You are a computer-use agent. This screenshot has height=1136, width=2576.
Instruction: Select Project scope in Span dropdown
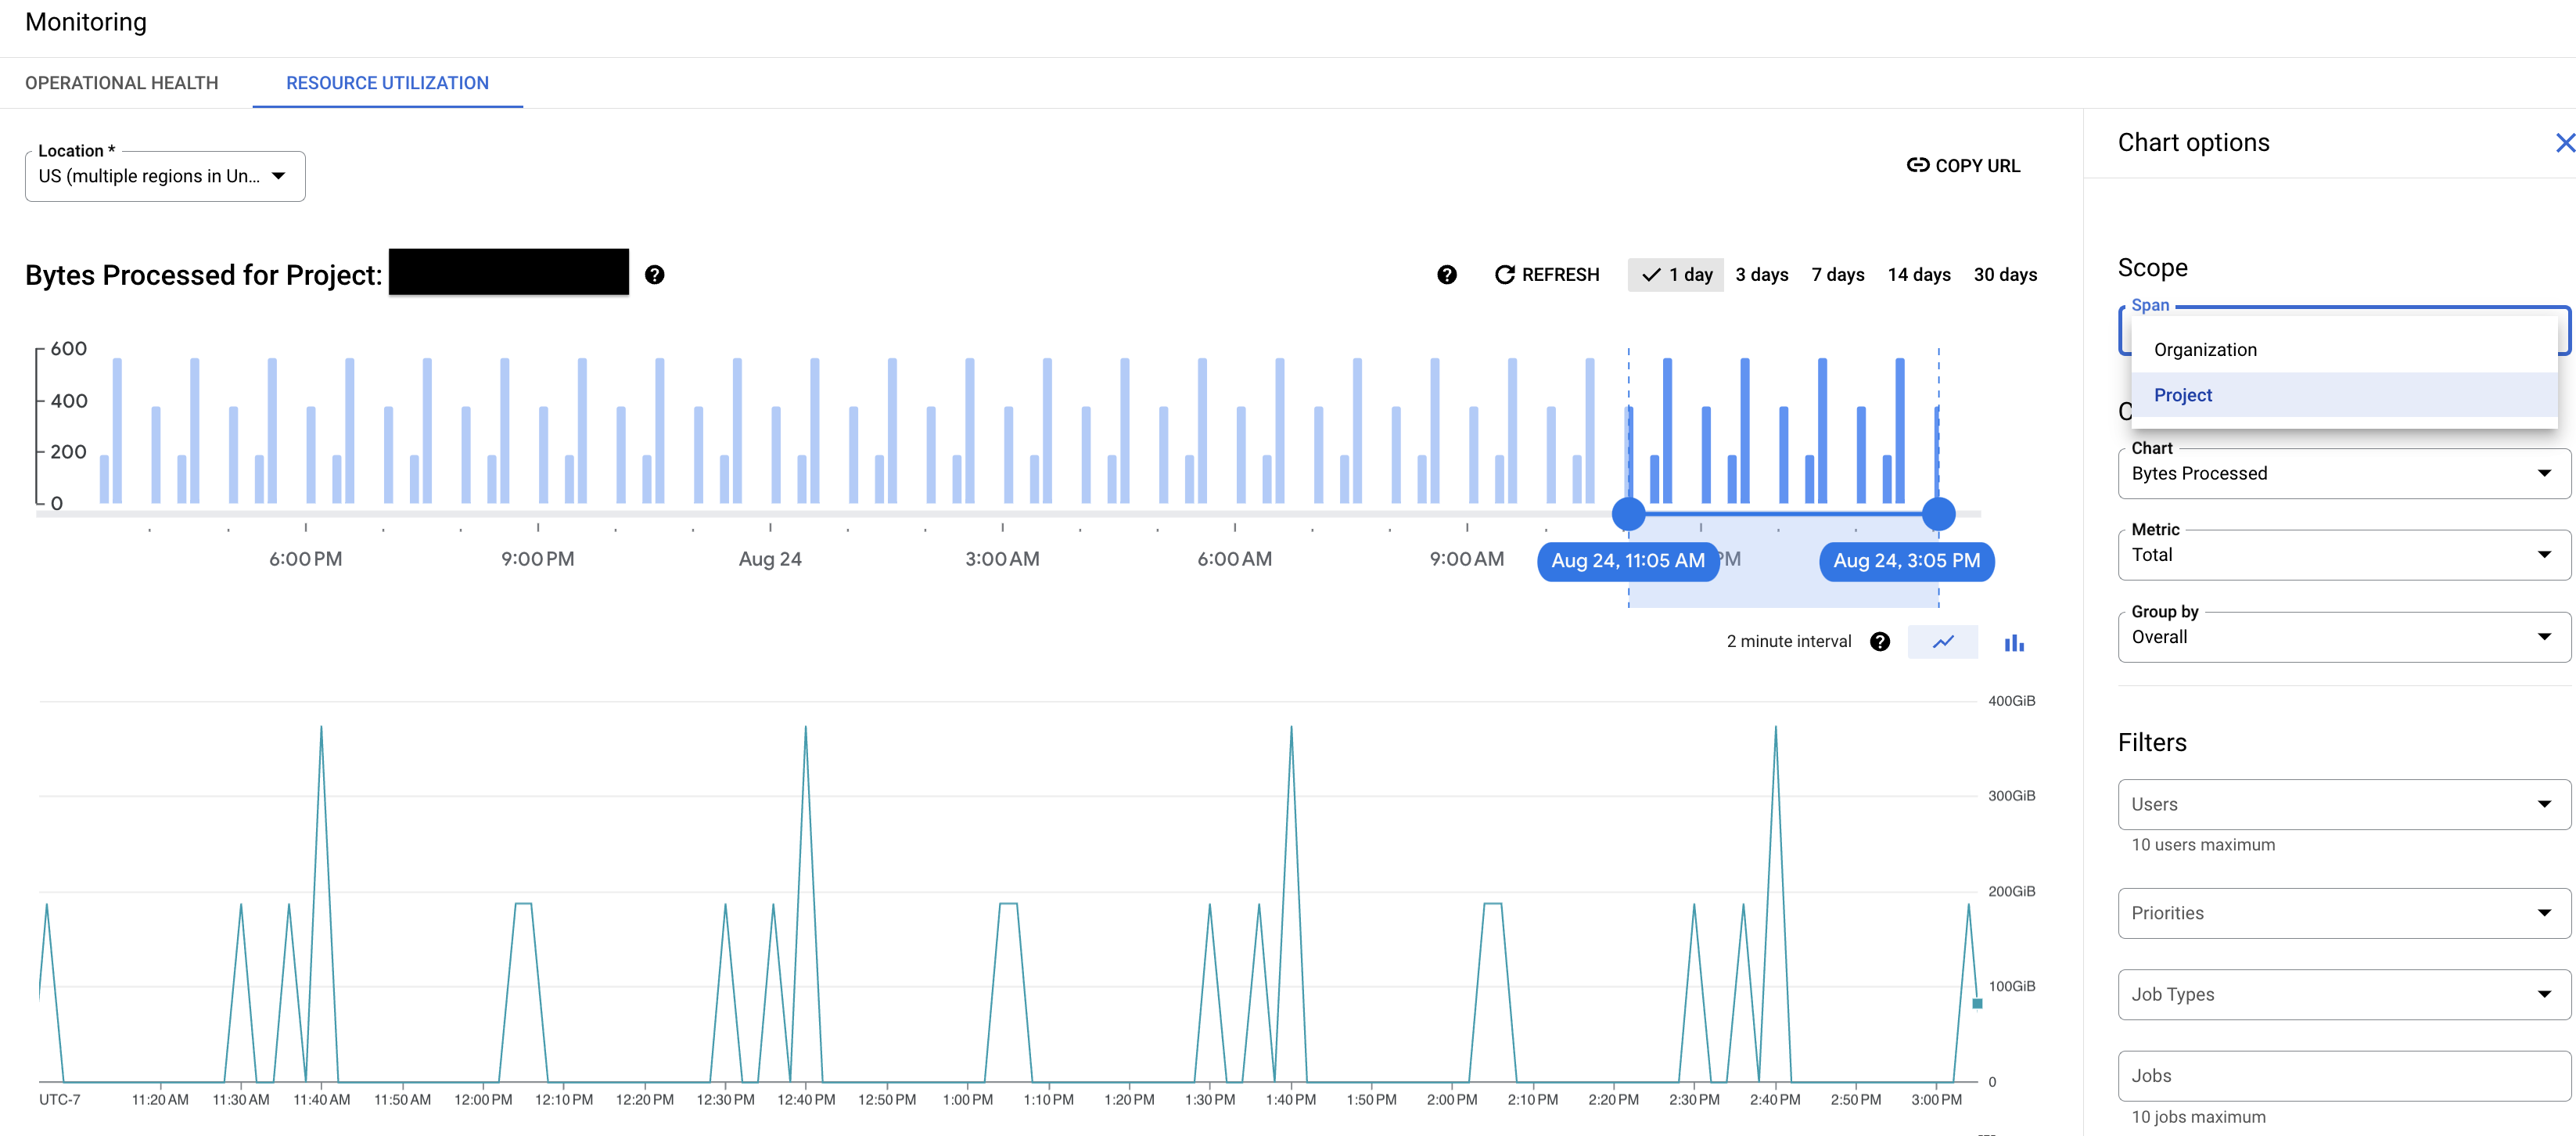pyautogui.click(x=2183, y=394)
